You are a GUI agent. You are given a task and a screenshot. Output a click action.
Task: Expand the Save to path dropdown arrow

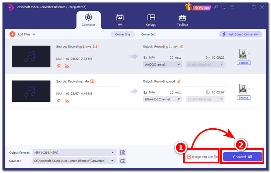tap(112, 161)
